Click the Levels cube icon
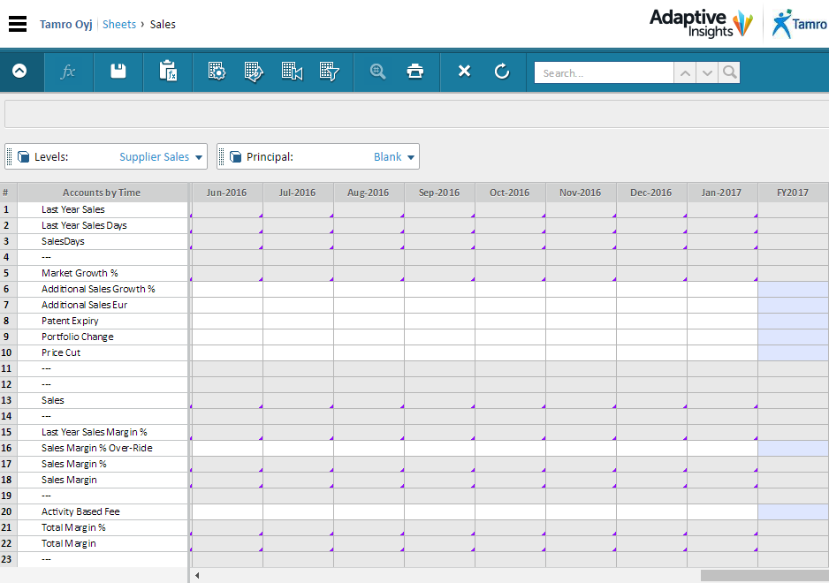829x583 pixels. (x=23, y=157)
